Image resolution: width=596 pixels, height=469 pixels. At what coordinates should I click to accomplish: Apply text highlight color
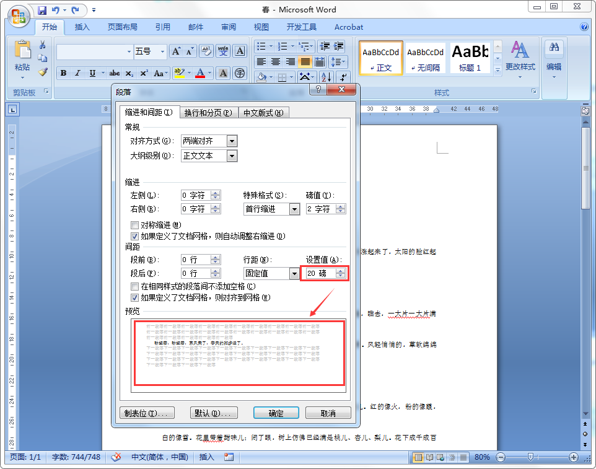point(179,73)
